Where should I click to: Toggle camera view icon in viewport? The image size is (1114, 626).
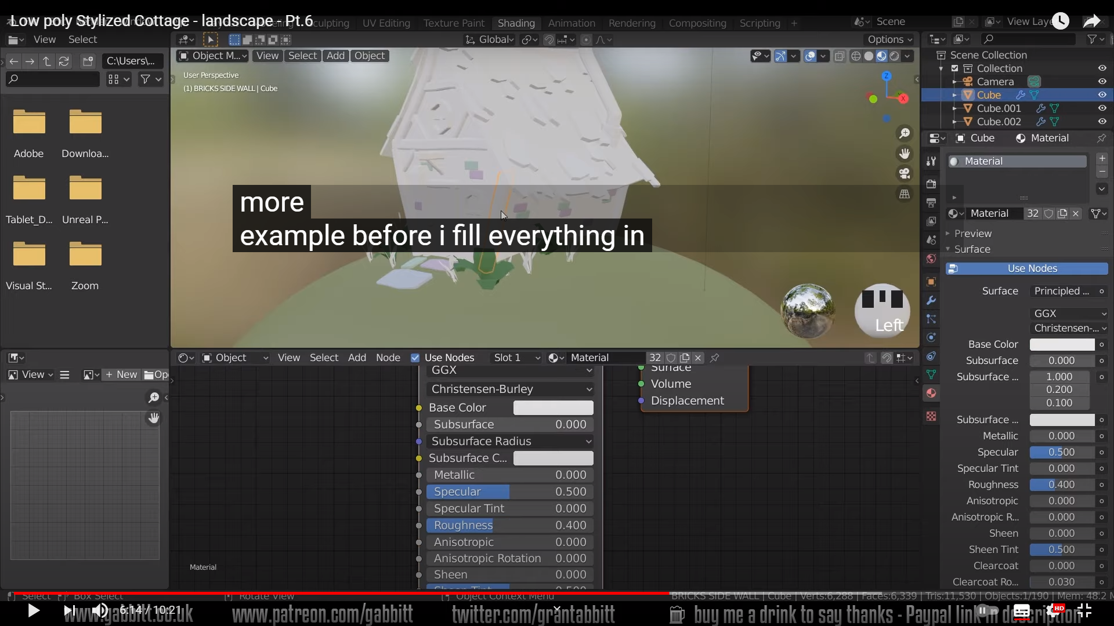[904, 173]
